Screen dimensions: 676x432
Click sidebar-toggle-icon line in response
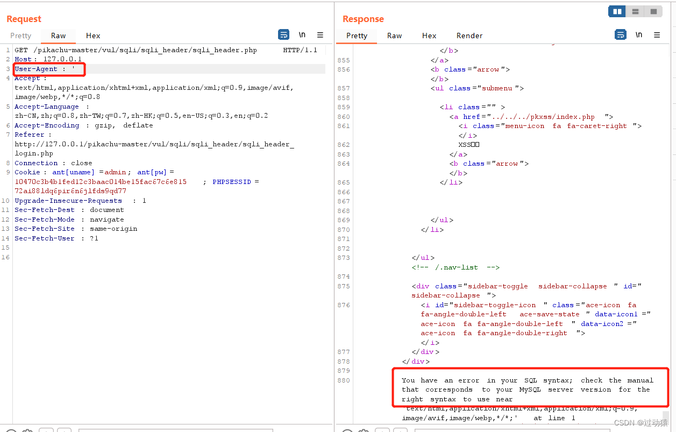[529, 305]
